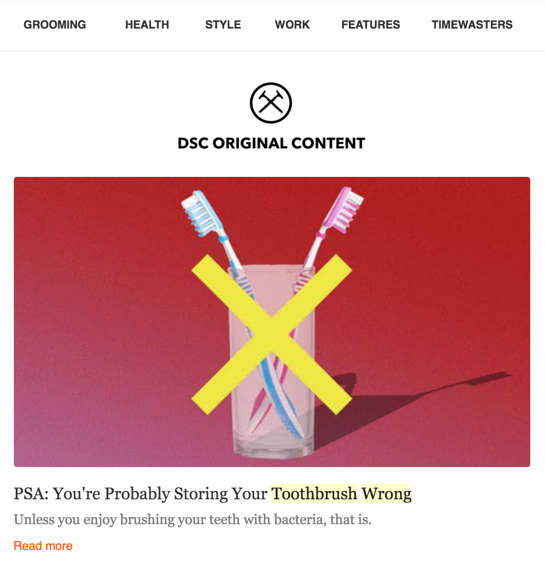The height and width of the screenshot is (573, 545).
Task: Click the highlighted word Wrong
Action: pos(386,494)
